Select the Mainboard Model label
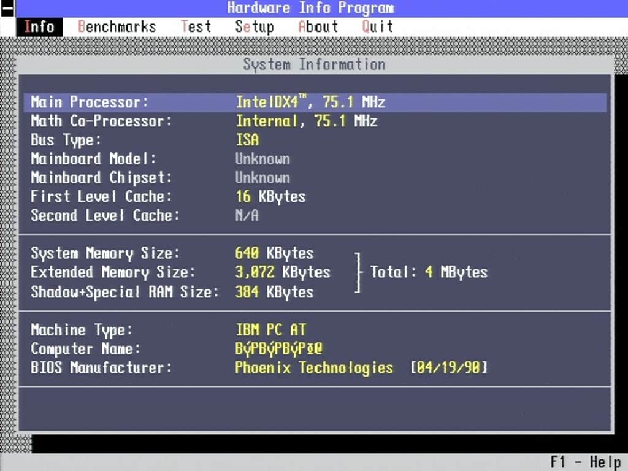Screen dimensions: 628x471 [x=93, y=159]
